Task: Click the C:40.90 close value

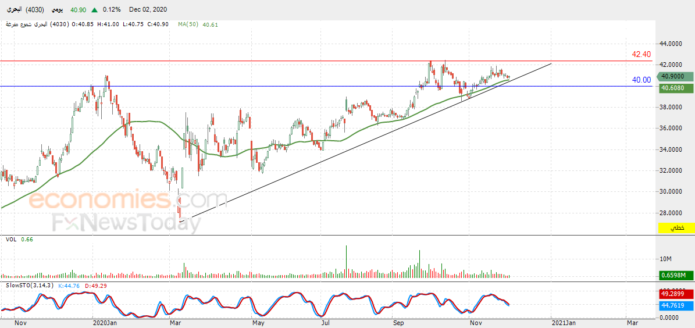Action: (158, 24)
